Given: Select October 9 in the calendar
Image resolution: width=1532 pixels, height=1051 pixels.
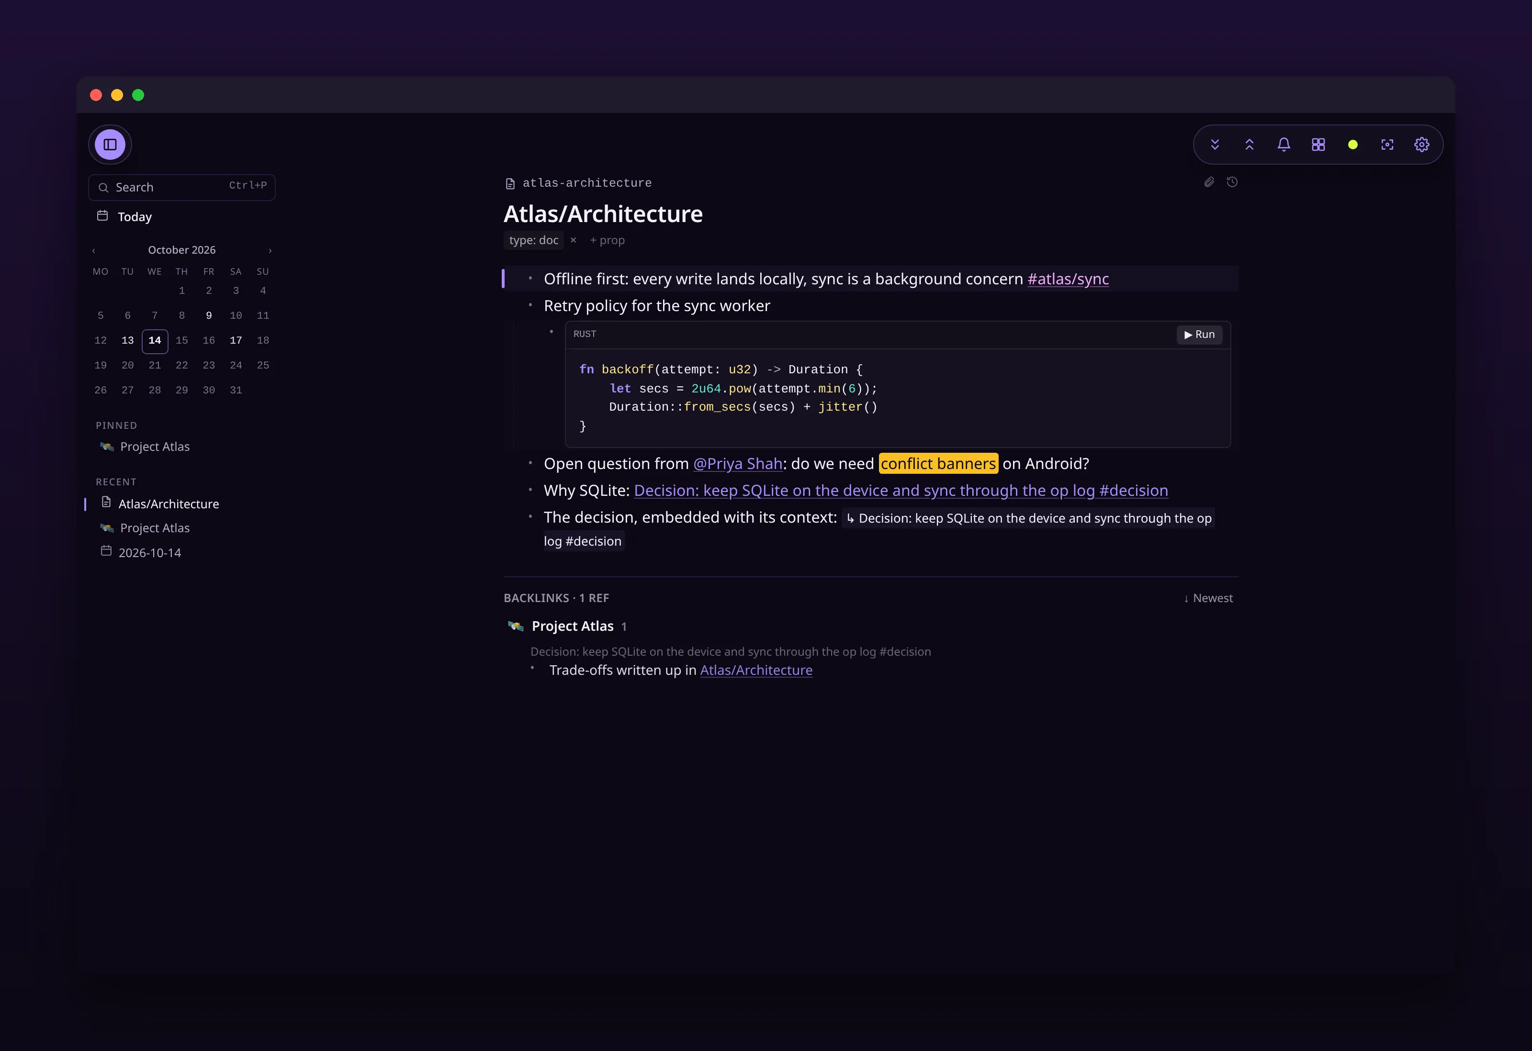Looking at the screenshot, I should click(x=209, y=315).
